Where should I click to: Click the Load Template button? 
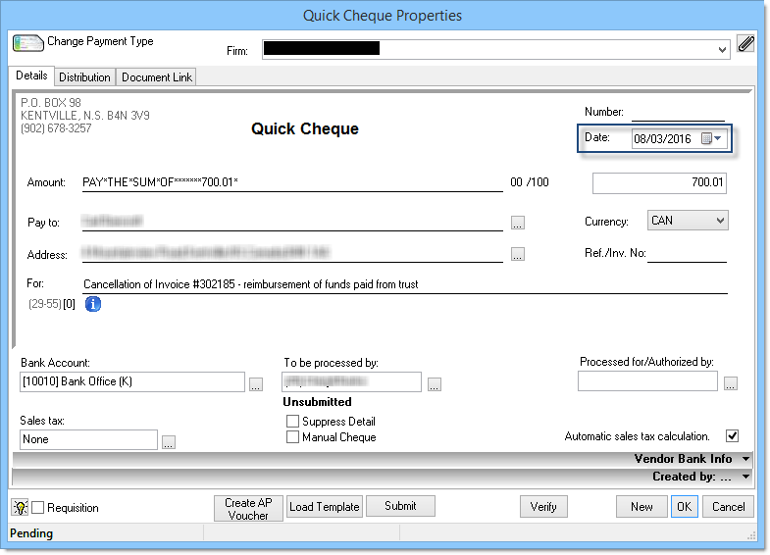[324, 506]
